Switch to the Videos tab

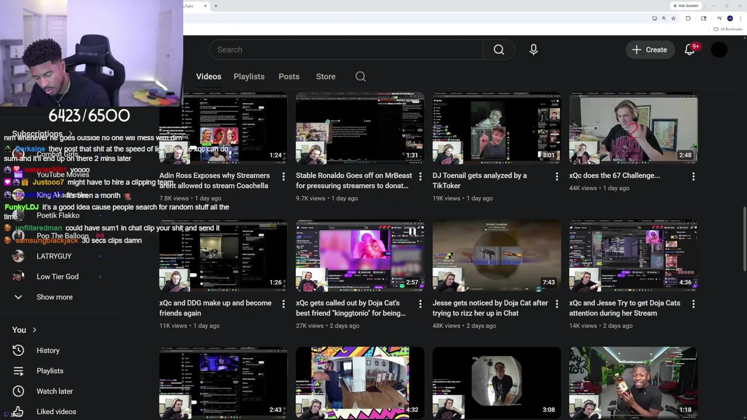click(x=208, y=76)
